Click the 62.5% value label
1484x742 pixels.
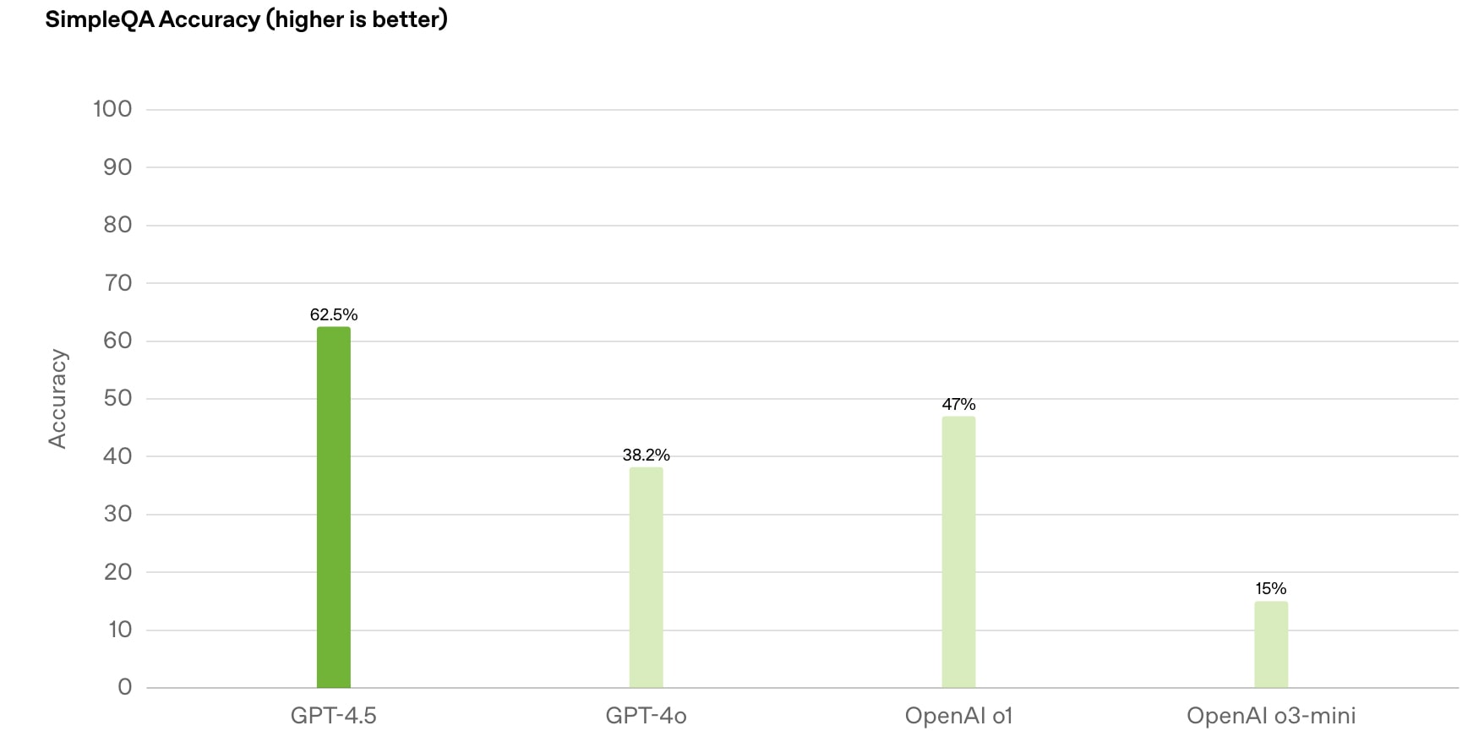(x=334, y=315)
